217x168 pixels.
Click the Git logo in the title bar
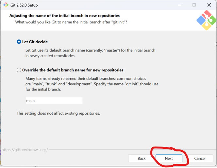pyautogui.click(x=6, y=5)
